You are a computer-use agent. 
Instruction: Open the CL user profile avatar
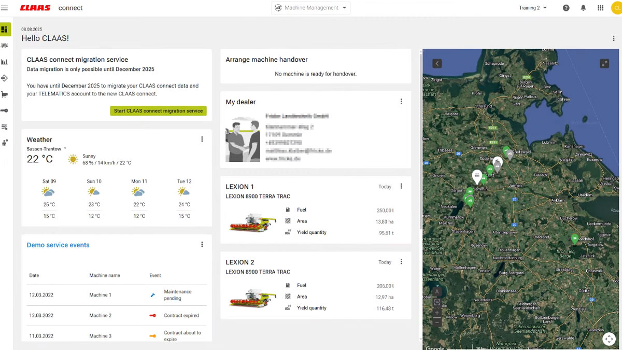[x=617, y=8]
